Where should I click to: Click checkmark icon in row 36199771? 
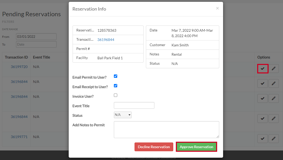click(263, 139)
